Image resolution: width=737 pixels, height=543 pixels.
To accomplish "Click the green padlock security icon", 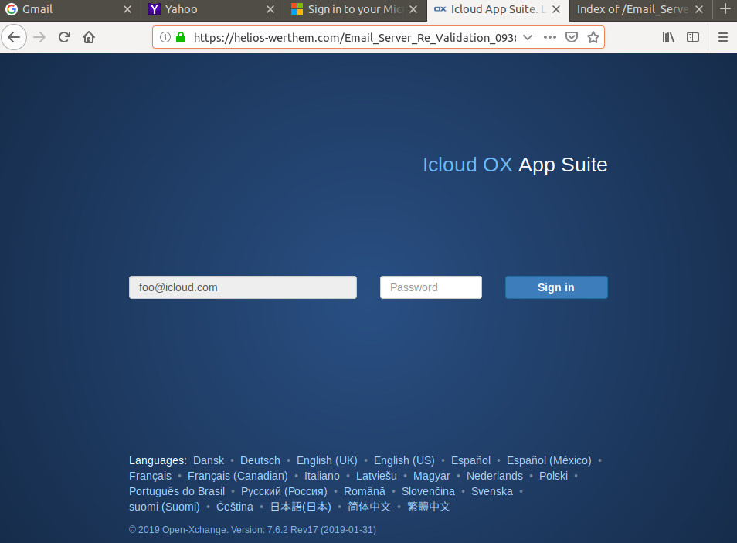I will pyautogui.click(x=181, y=37).
